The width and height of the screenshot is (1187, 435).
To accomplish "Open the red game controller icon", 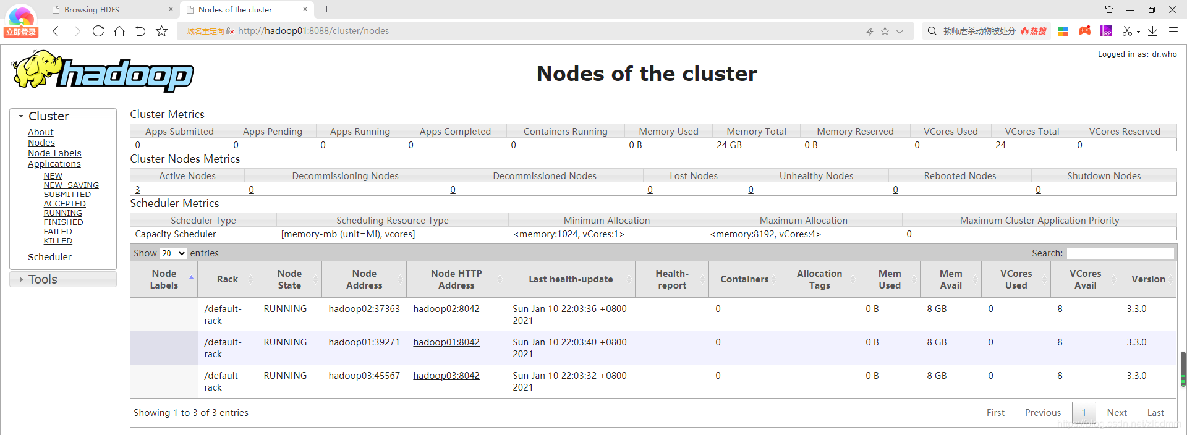I will [1084, 30].
